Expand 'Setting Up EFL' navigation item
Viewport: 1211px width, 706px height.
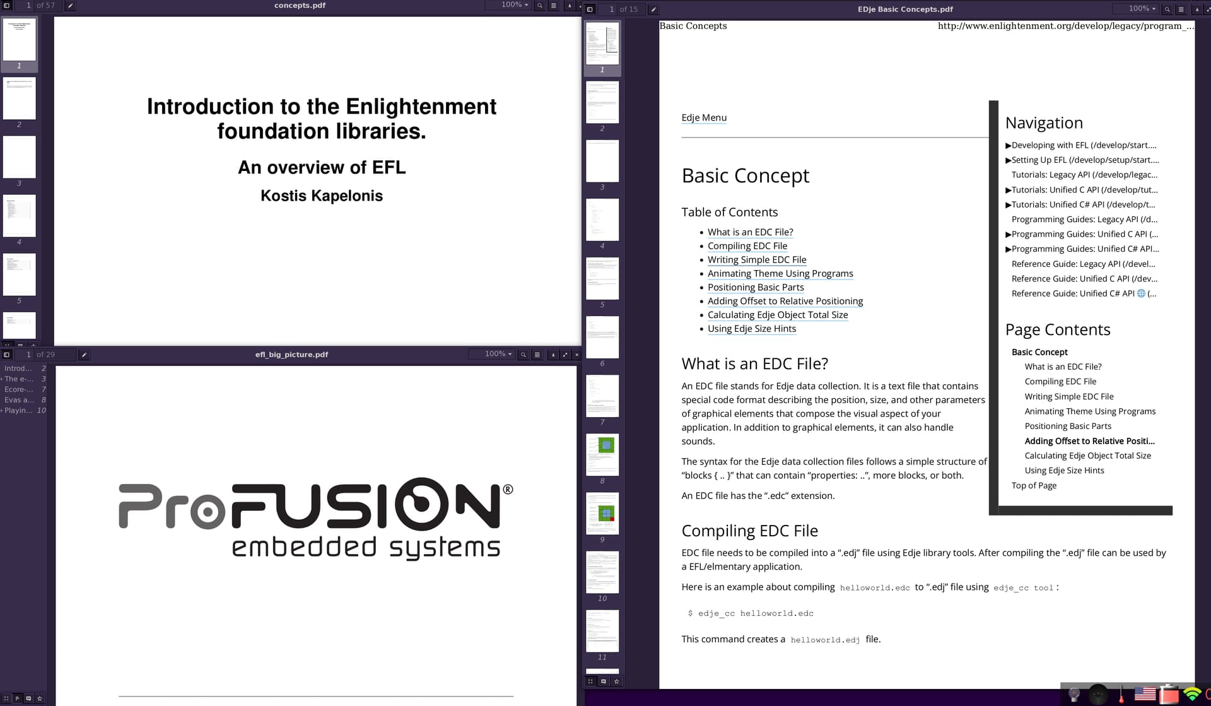[1008, 160]
